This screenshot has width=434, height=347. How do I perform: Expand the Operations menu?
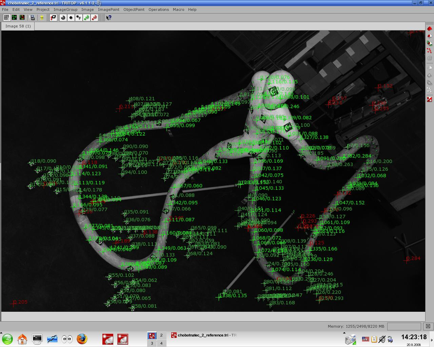(158, 9)
